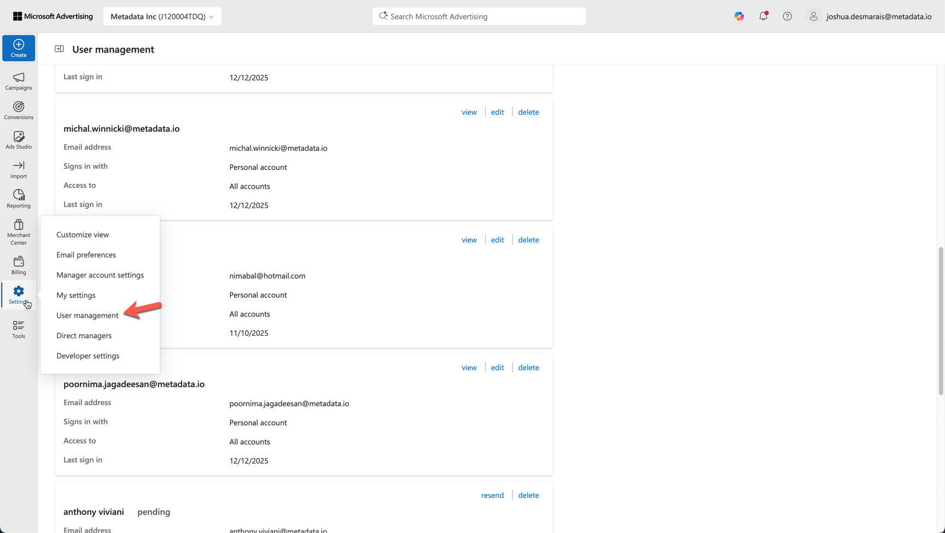Go to Conversions in the sidebar
Screen dimensions: 945x533
[x=19, y=110]
